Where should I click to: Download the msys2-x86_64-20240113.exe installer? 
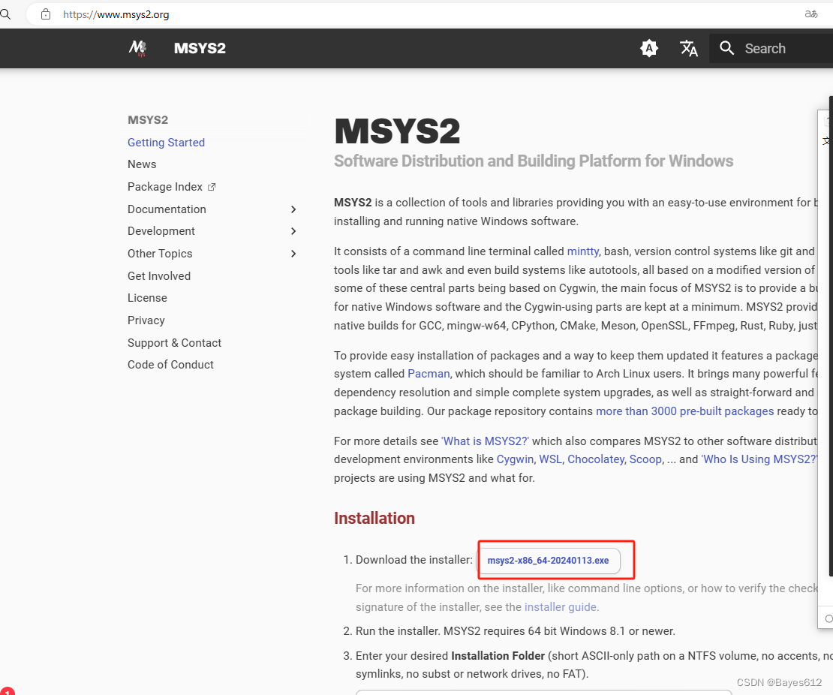click(549, 560)
